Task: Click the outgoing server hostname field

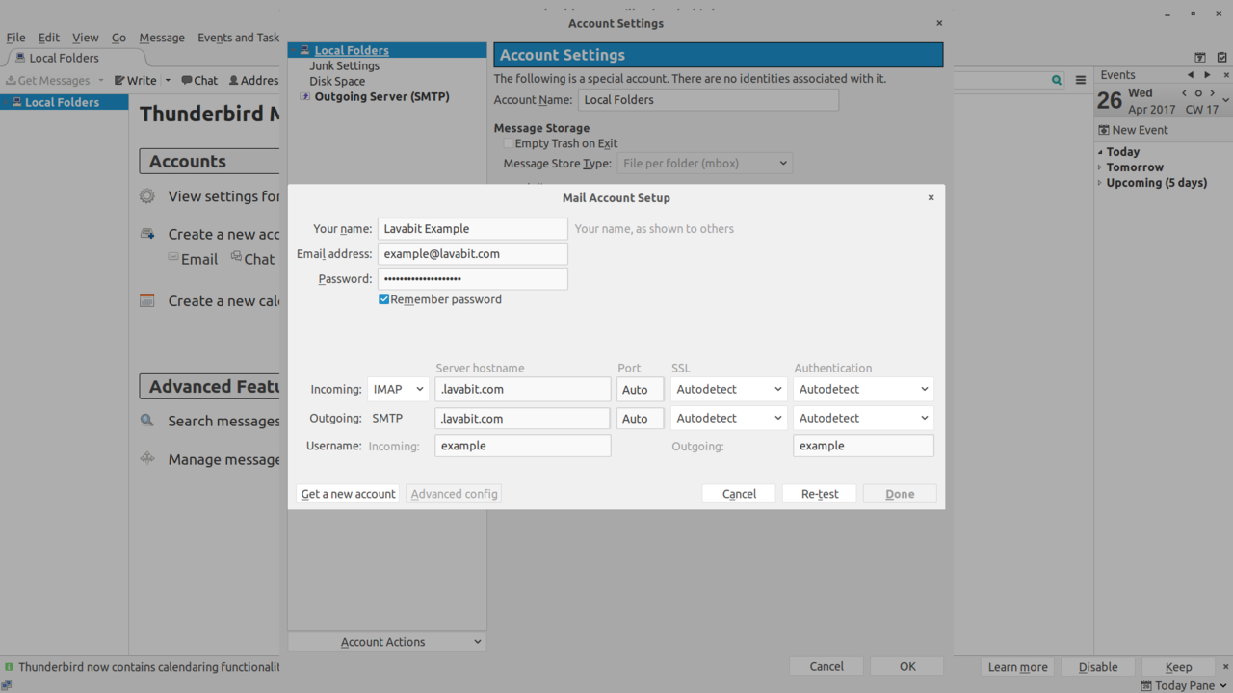Action: click(523, 418)
